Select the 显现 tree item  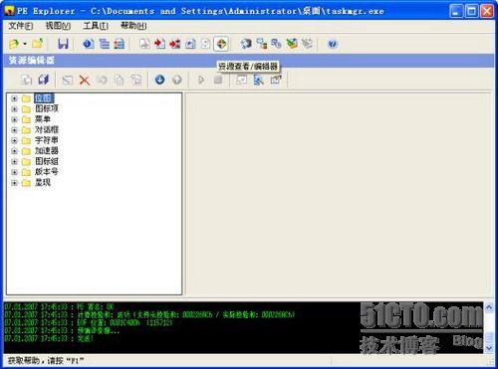(x=43, y=182)
